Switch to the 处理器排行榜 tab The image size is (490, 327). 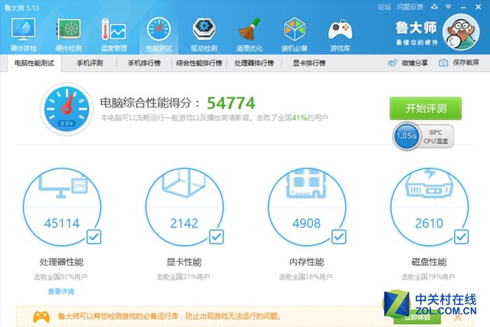pyautogui.click(x=254, y=63)
